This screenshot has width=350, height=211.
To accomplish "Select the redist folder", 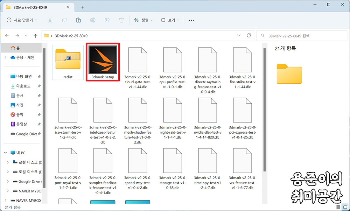I will point(68,62).
